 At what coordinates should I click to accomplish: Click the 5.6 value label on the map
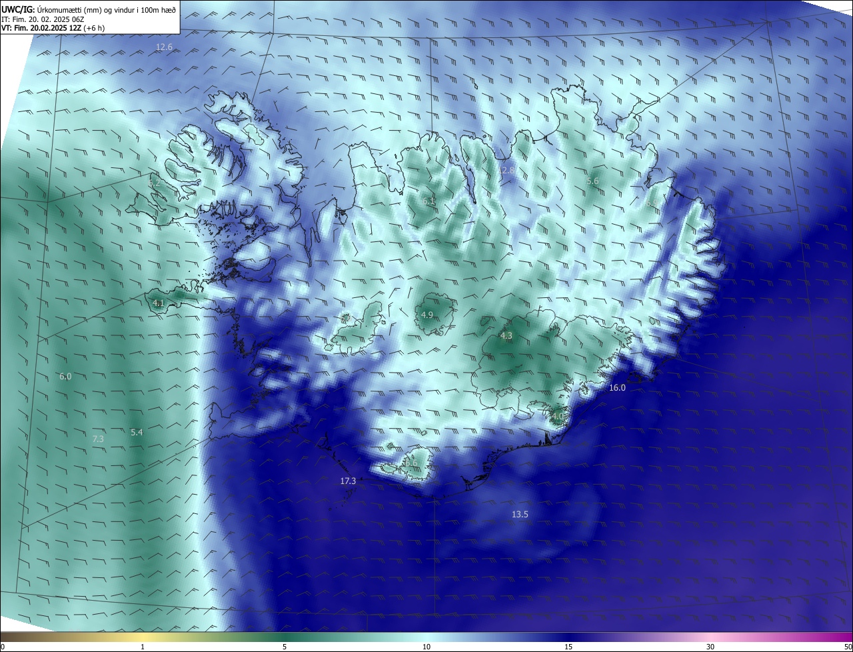(x=592, y=181)
